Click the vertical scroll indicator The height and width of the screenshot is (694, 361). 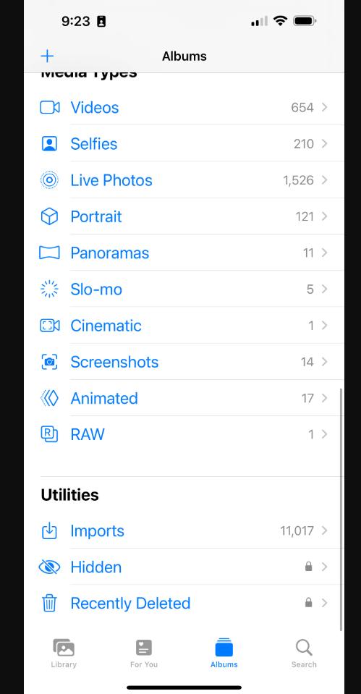[x=341, y=509]
